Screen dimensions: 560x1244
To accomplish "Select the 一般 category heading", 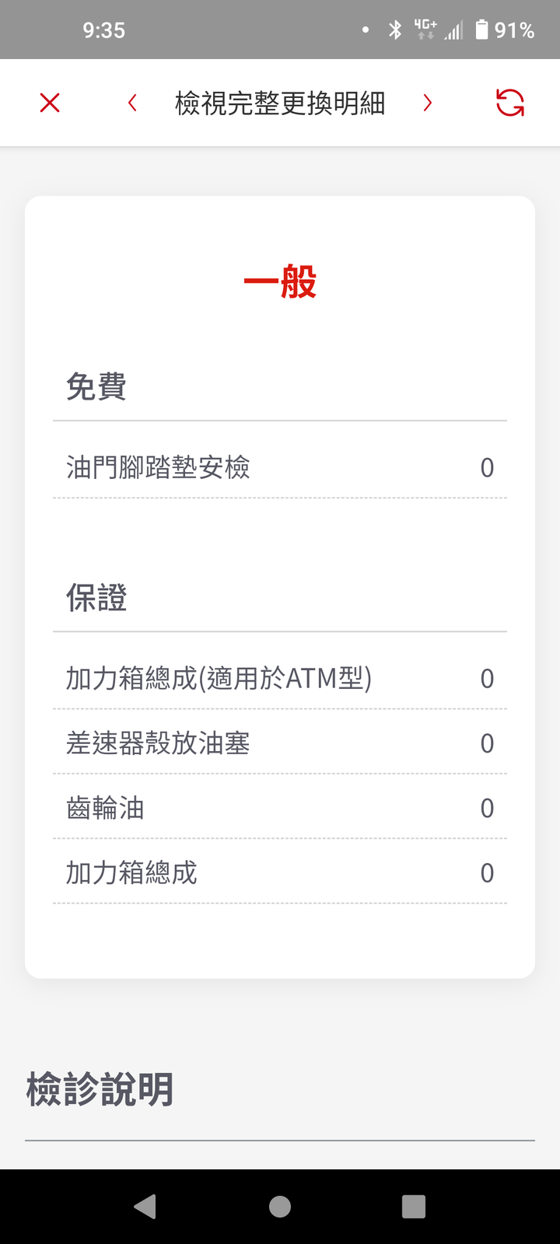I will pyautogui.click(x=280, y=281).
